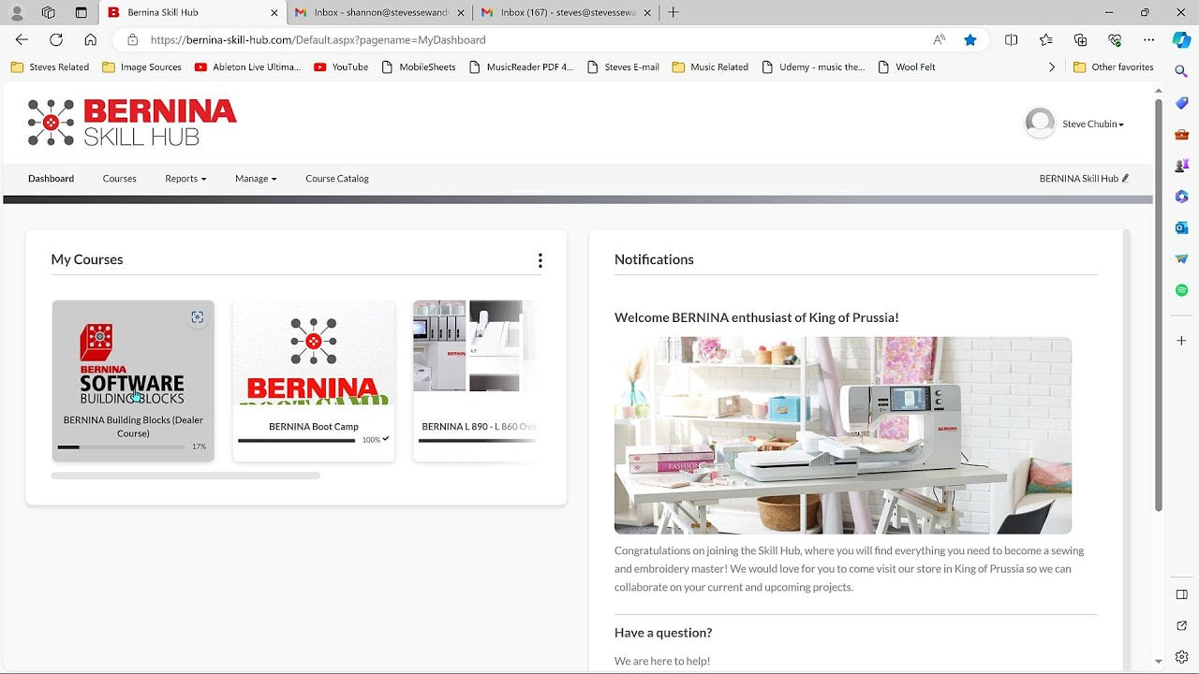Open the Steve Chubin account dropdown

pyautogui.click(x=1091, y=123)
